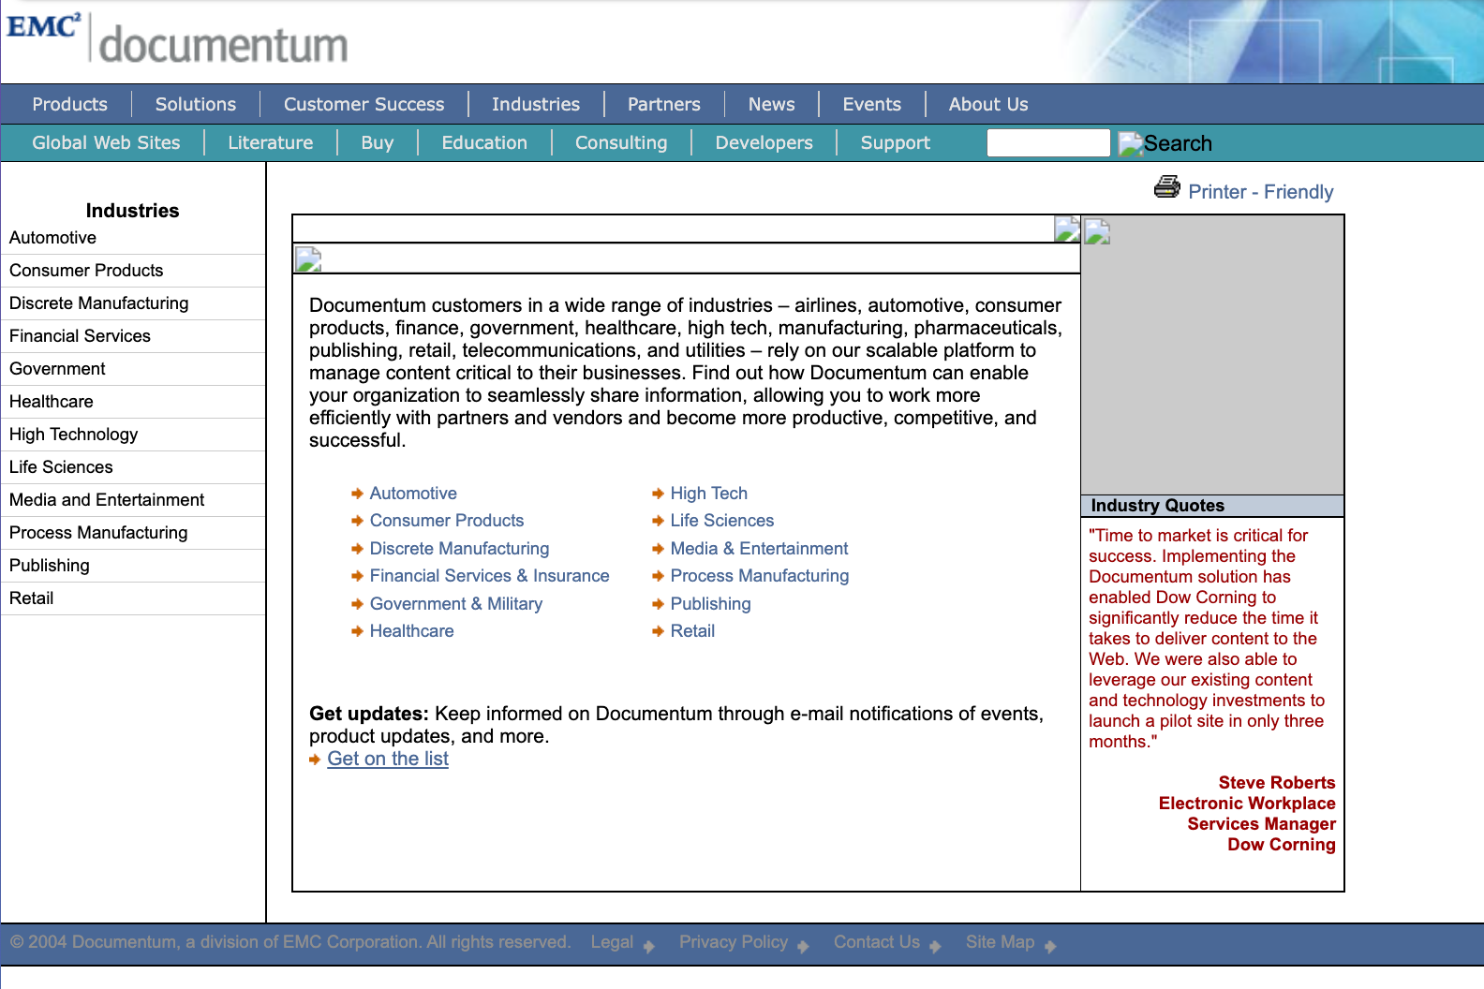Viewport: 1484px width, 989px height.
Task: Open Financial Services & Insurance link
Action: pos(489,576)
